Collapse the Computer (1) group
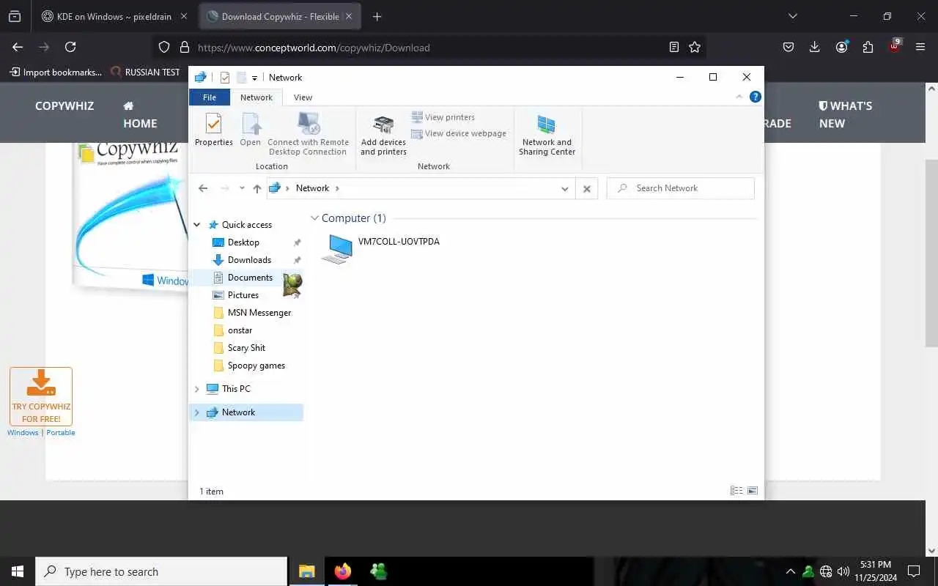Viewport: 938px width, 586px height. 315,218
